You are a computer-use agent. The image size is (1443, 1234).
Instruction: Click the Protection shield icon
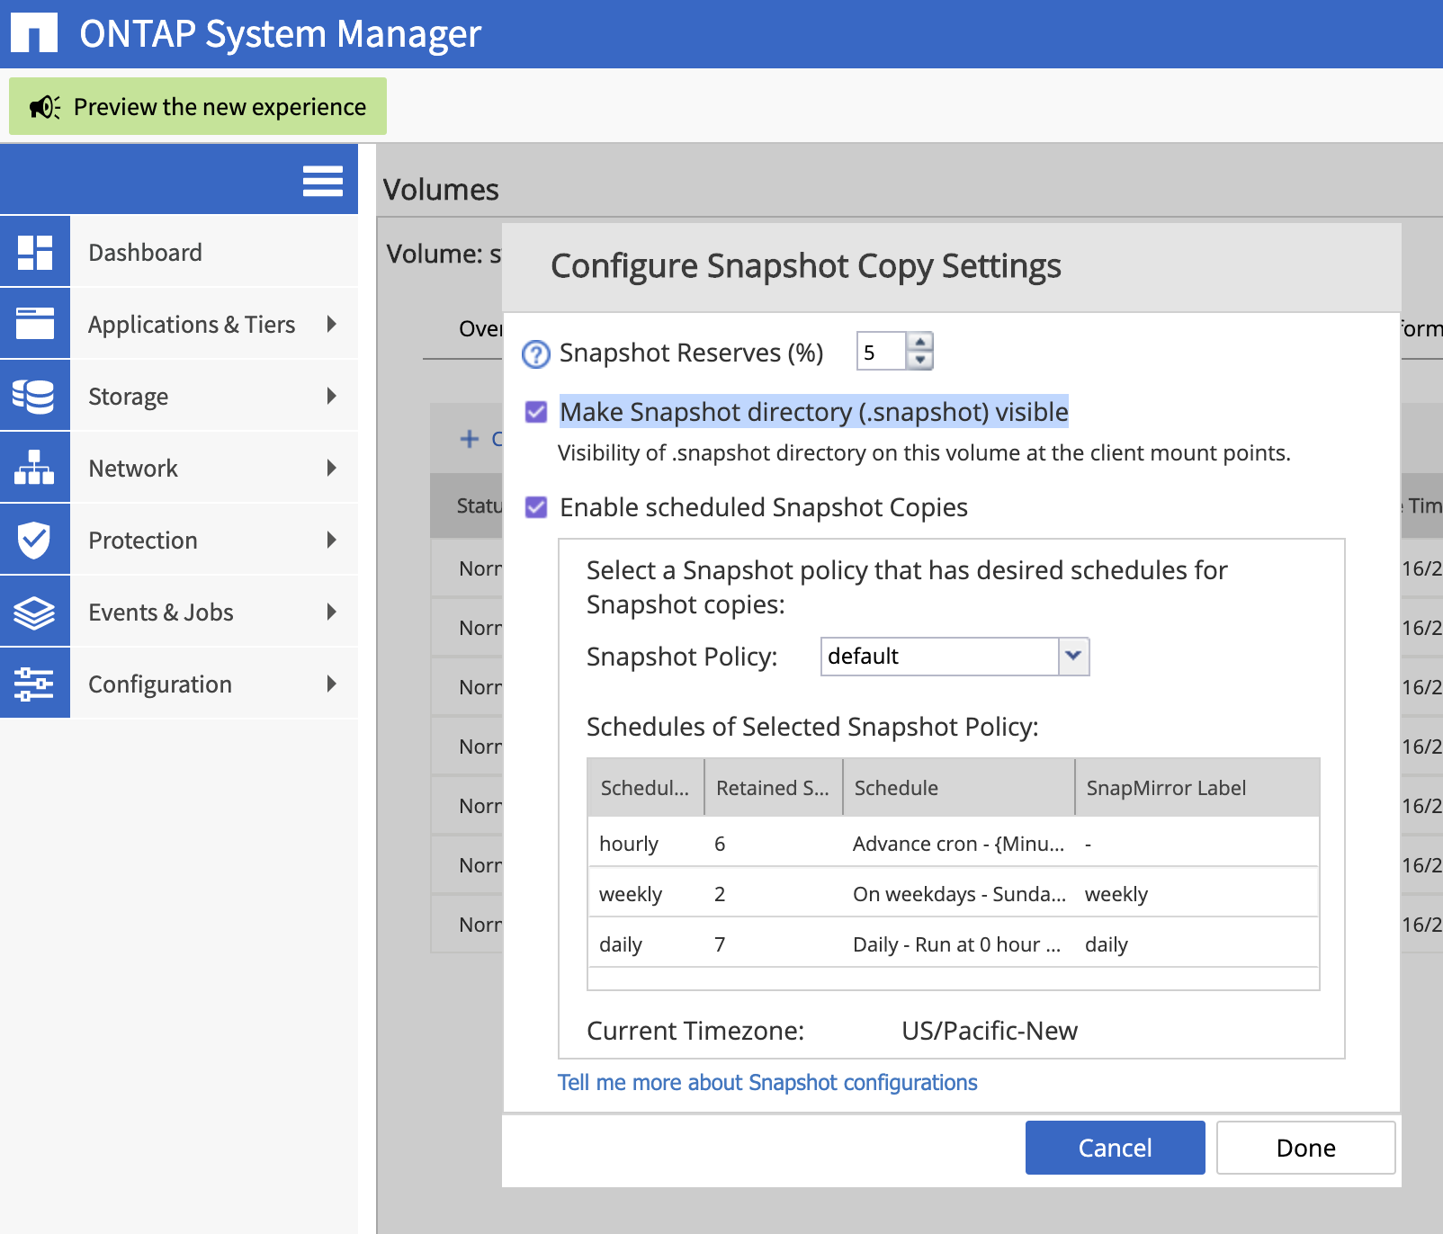pyautogui.click(x=35, y=540)
